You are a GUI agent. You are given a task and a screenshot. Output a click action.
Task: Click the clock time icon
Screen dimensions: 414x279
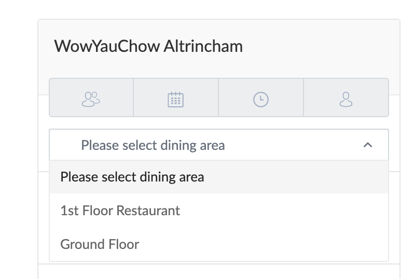261,99
